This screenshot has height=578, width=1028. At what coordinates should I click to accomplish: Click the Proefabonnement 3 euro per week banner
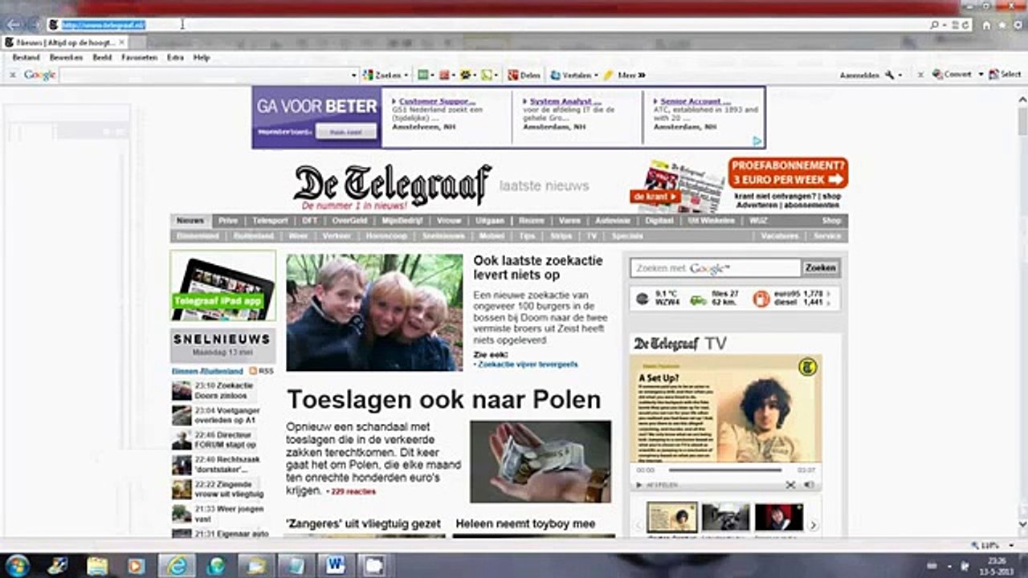(789, 173)
